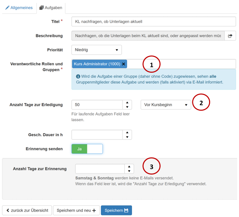
Task: Click Speichern und neu button
Action: [x=76, y=210]
